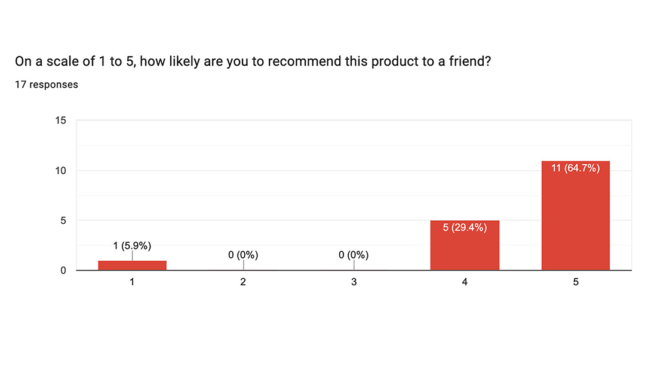Click the x-axis label "3"

354,282
